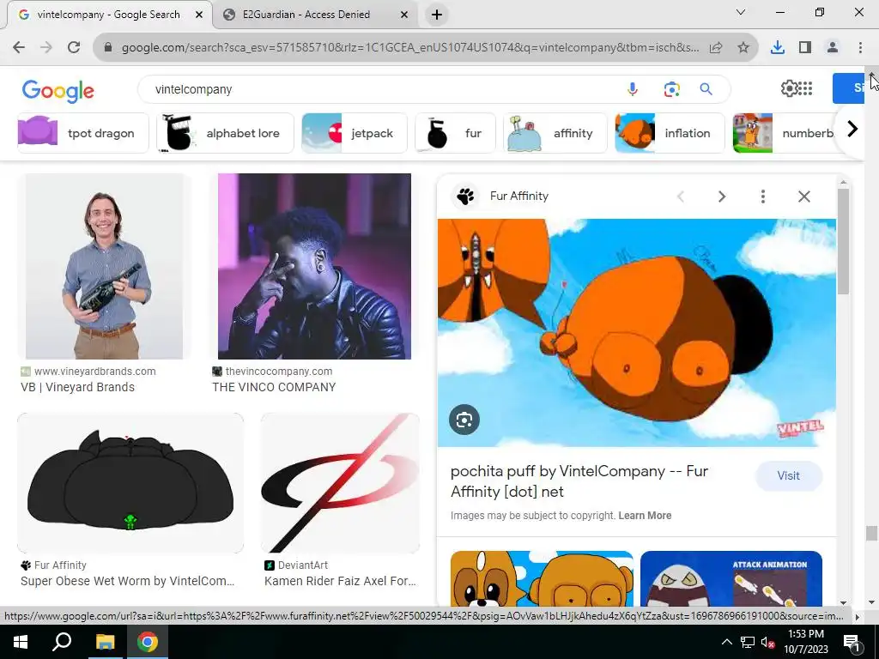Open Google quick settings gear
Viewport: 879px width, 659px height.
[789, 88]
